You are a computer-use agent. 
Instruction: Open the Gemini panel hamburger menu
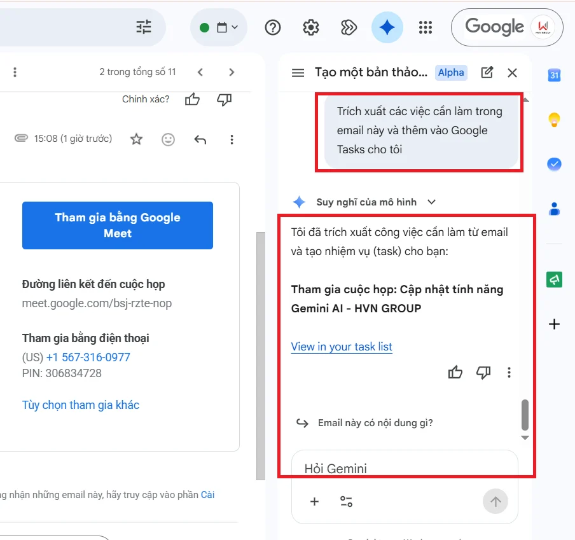[x=298, y=73]
